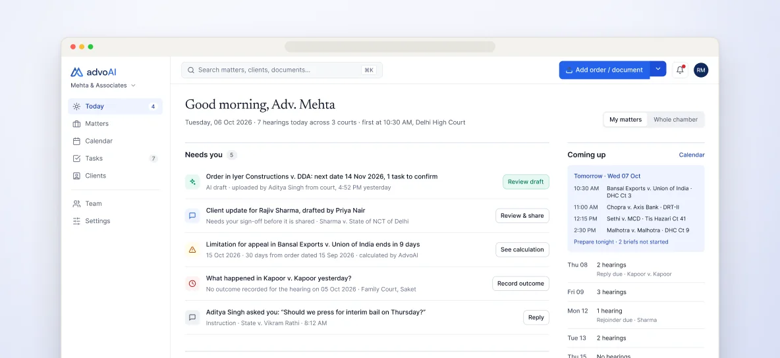Click the red clock icon for Kapoor v. Kapoor

coord(192,284)
